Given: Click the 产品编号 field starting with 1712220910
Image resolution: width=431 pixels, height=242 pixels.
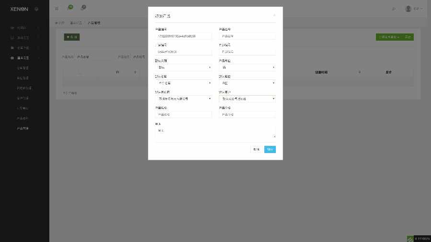Looking at the screenshot, I should (x=183, y=36).
